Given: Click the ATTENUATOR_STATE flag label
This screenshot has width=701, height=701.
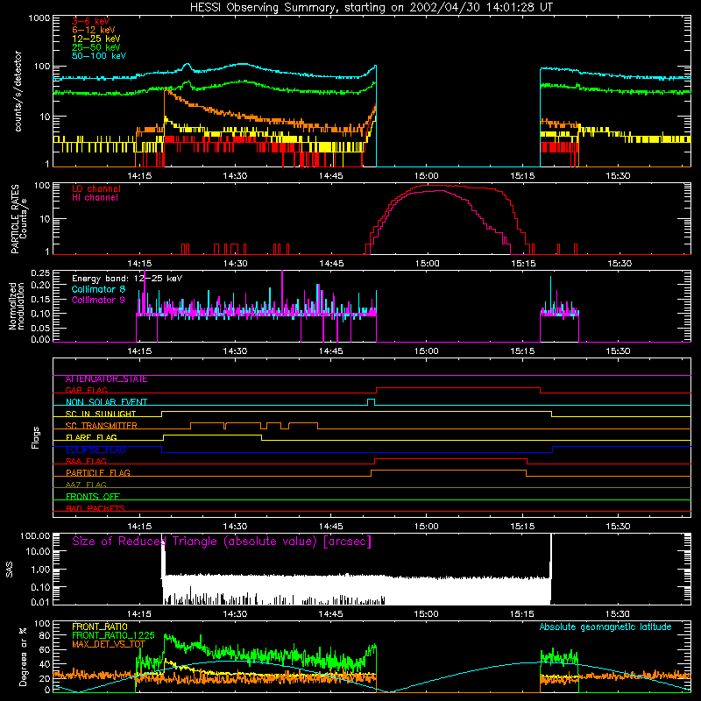Looking at the screenshot, I should pyautogui.click(x=106, y=379).
